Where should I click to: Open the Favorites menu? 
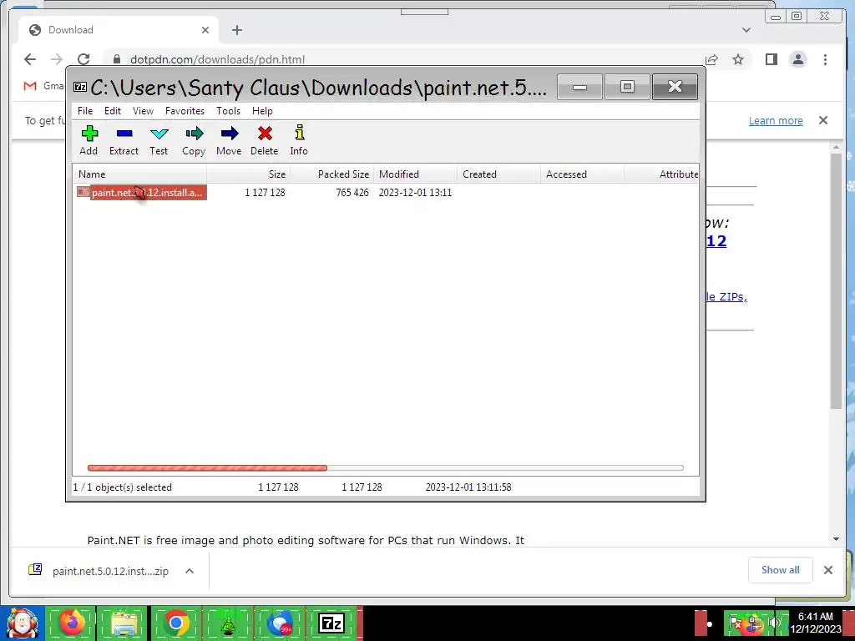[x=185, y=111]
